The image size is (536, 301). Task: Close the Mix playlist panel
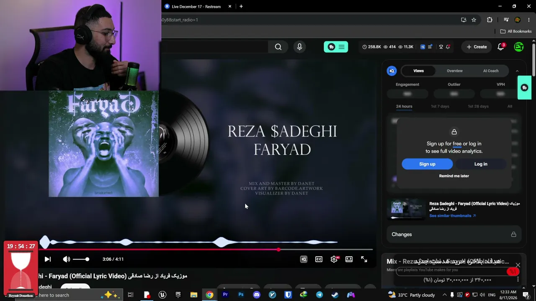(518, 265)
